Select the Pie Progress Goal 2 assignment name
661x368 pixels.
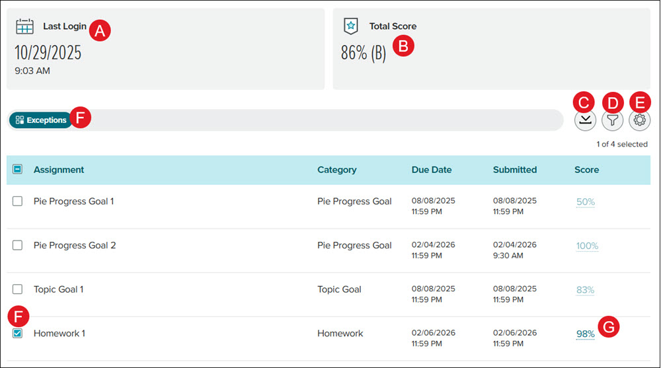75,245
